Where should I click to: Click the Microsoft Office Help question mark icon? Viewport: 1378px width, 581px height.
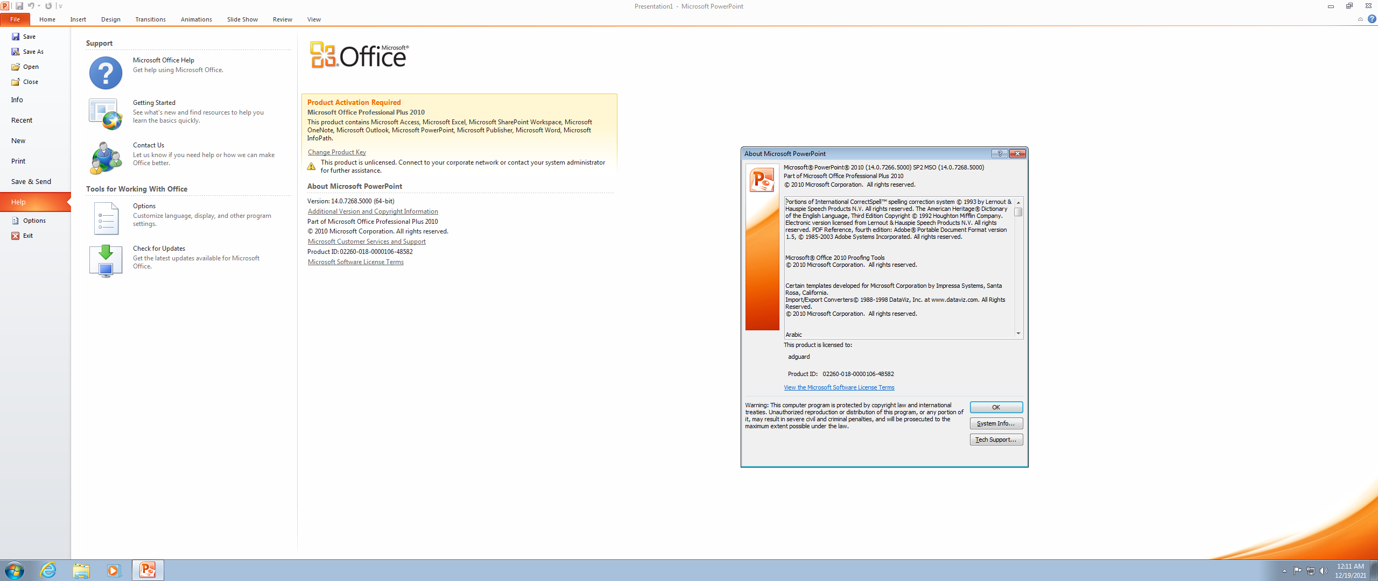[106, 71]
